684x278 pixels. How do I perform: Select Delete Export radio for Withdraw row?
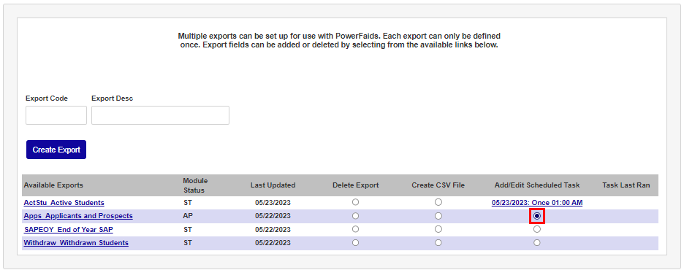(356, 242)
